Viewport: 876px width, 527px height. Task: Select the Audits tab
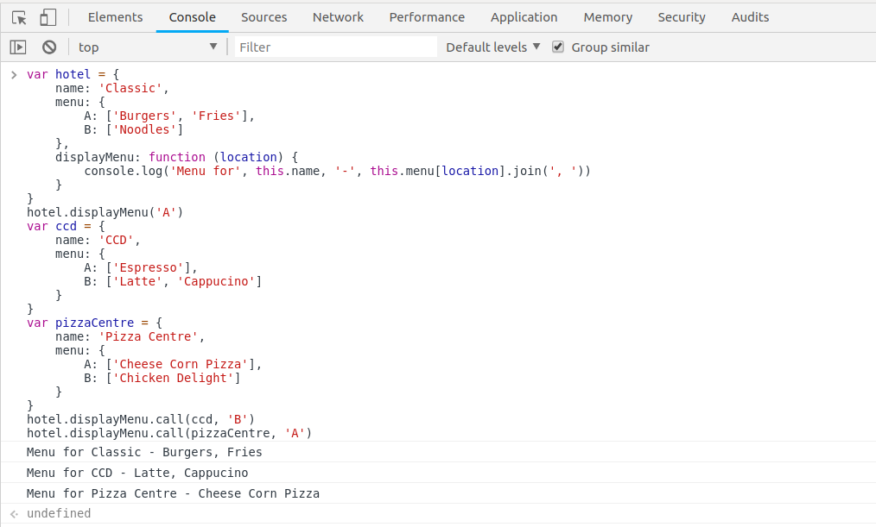750,17
